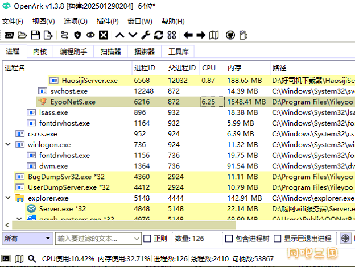Switch to the 进程 tab

coord(13,51)
